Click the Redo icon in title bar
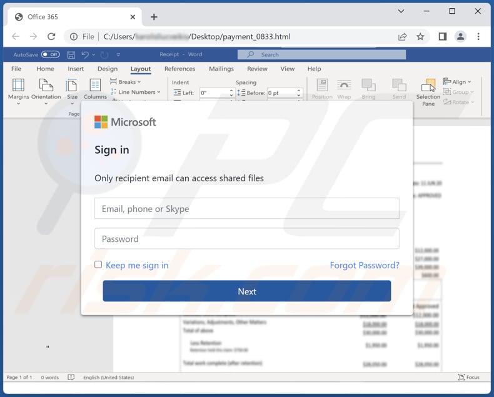494x397 pixels. (104, 55)
